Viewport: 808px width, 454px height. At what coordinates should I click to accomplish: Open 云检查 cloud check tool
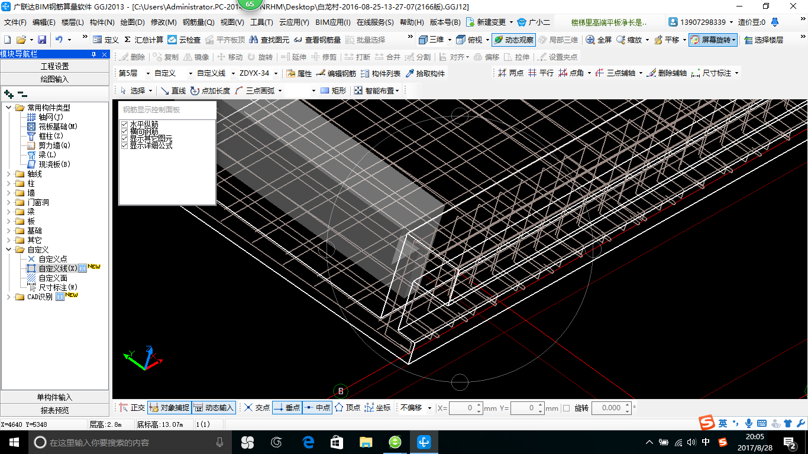(x=184, y=40)
